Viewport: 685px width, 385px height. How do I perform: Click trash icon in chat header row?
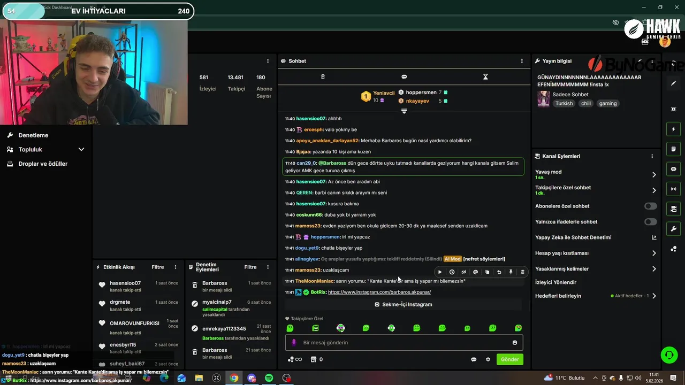point(323,77)
